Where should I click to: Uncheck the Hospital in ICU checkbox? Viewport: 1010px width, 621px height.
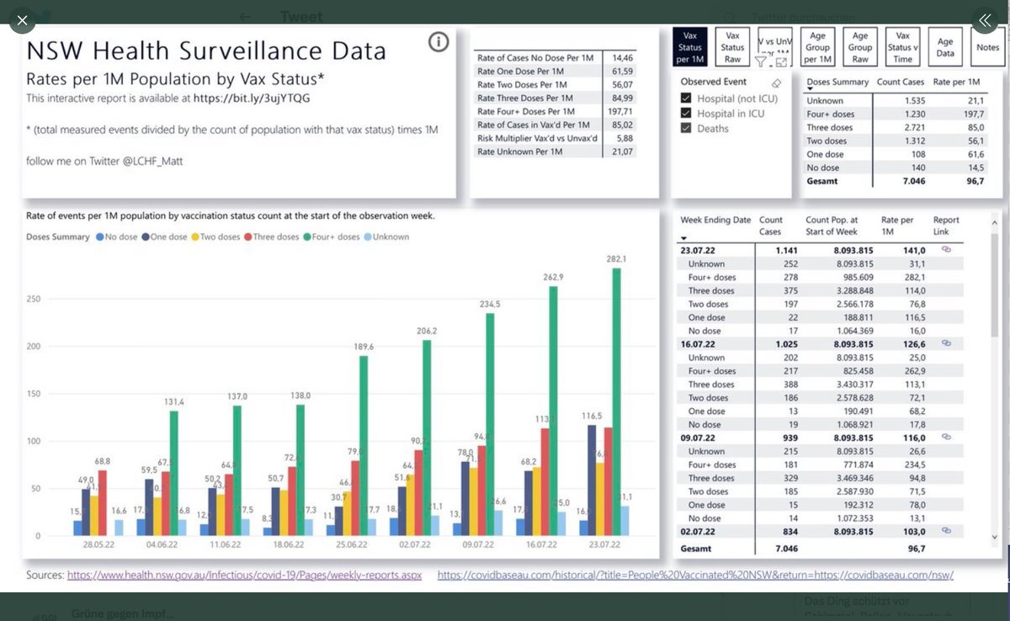(x=686, y=114)
